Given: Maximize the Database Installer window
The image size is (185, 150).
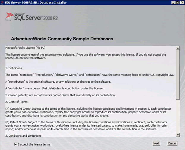Looking at the screenshot, I should pyautogui.click(x=177, y=2).
